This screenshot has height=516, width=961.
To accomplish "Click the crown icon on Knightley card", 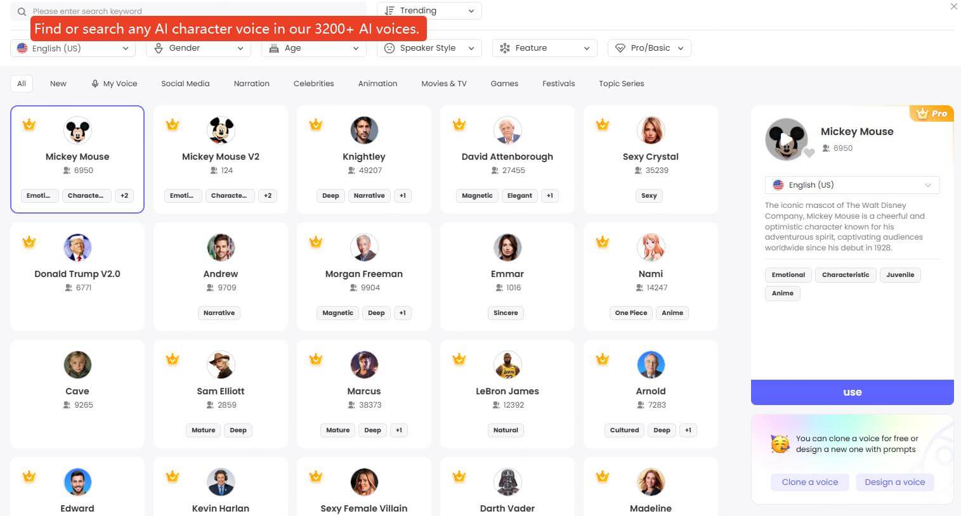I will click(316, 125).
